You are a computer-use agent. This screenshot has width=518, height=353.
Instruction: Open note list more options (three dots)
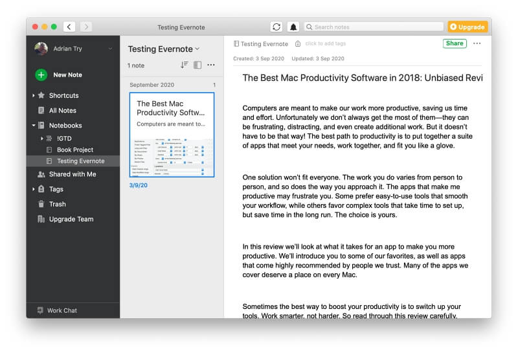[211, 65]
